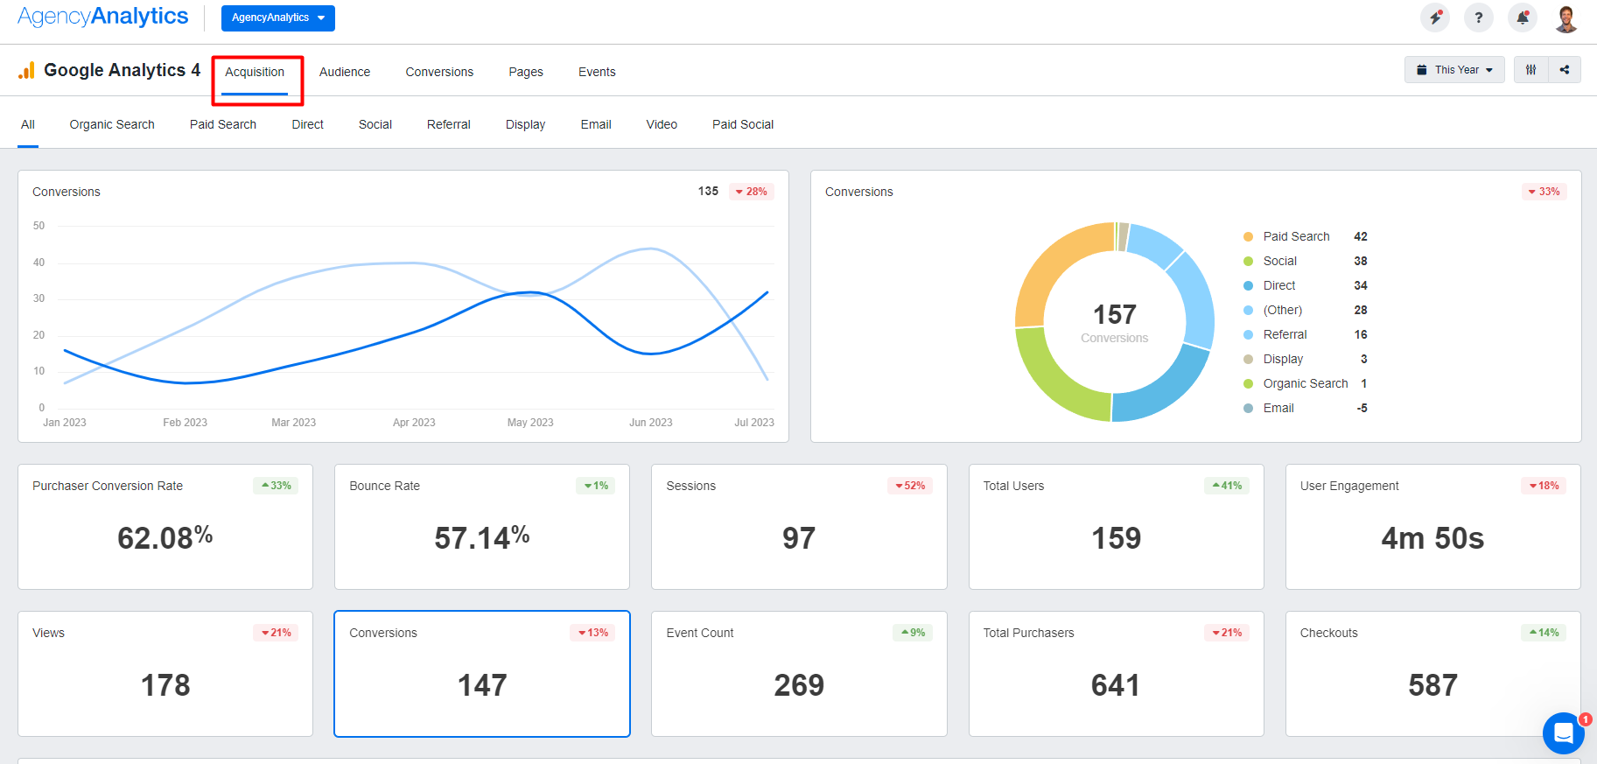Image resolution: width=1597 pixels, height=764 pixels.
Task: Open the chat support bubble
Action: (x=1563, y=732)
